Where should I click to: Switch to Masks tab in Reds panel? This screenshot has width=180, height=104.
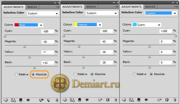pyautogui.click(x=32, y=7)
